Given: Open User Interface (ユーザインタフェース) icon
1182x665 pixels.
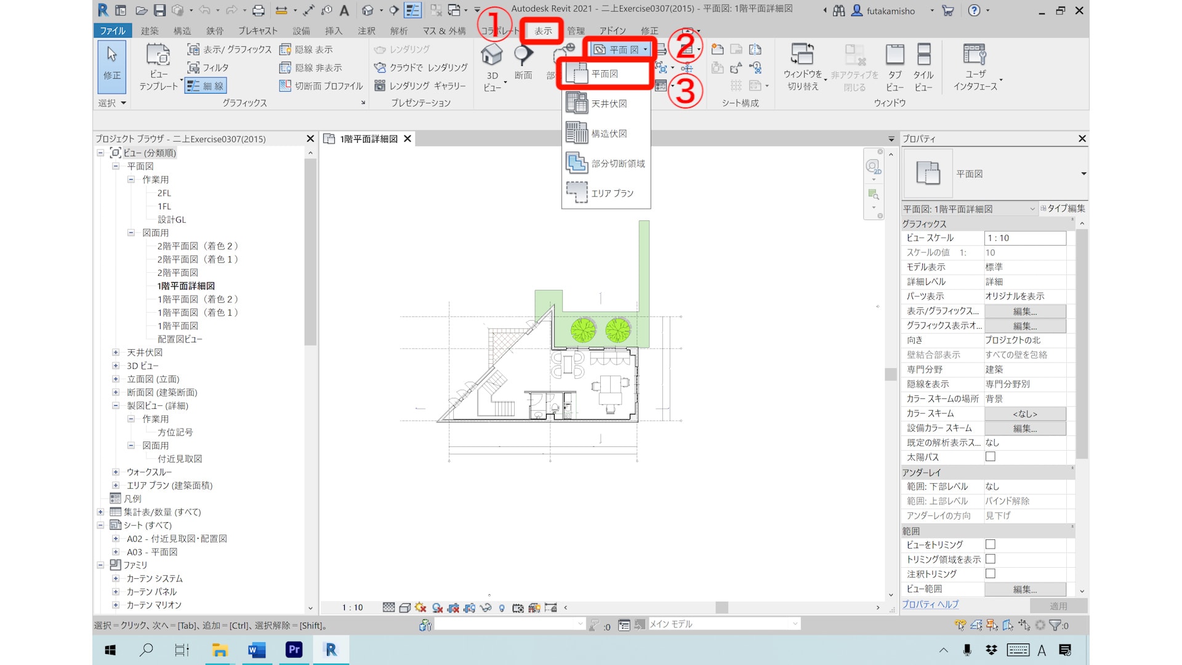Looking at the screenshot, I should point(975,55).
